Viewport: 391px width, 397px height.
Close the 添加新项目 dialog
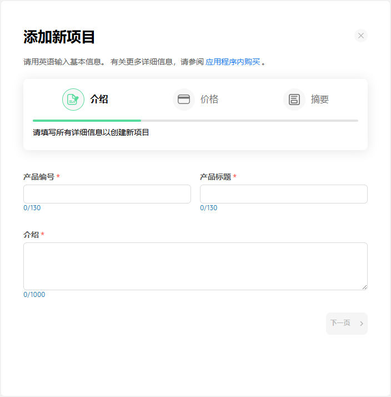[361, 36]
